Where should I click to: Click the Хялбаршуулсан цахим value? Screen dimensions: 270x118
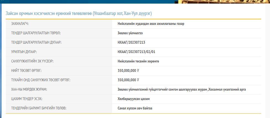click(x=133, y=99)
